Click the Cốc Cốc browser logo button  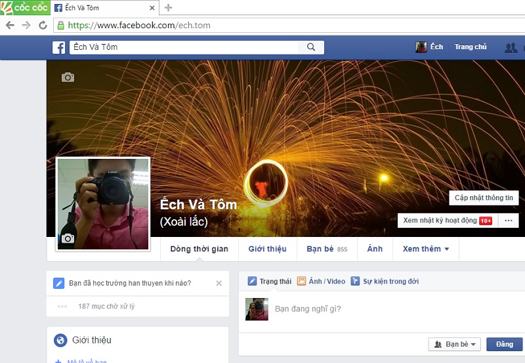tap(25, 7)
